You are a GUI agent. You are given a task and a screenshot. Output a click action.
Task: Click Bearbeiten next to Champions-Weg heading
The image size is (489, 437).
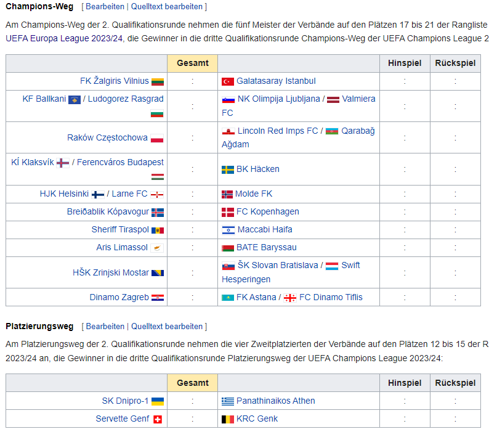coord(105,7)
